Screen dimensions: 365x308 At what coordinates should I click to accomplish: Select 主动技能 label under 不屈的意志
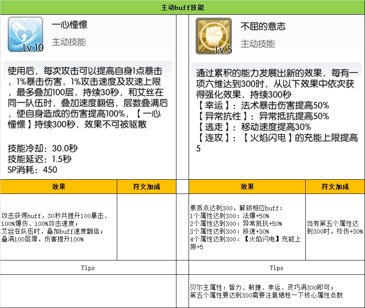[x=258, y=44]
